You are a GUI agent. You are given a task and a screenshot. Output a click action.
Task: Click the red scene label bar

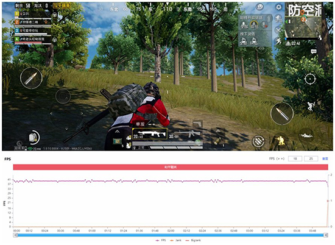pos(171,167)
